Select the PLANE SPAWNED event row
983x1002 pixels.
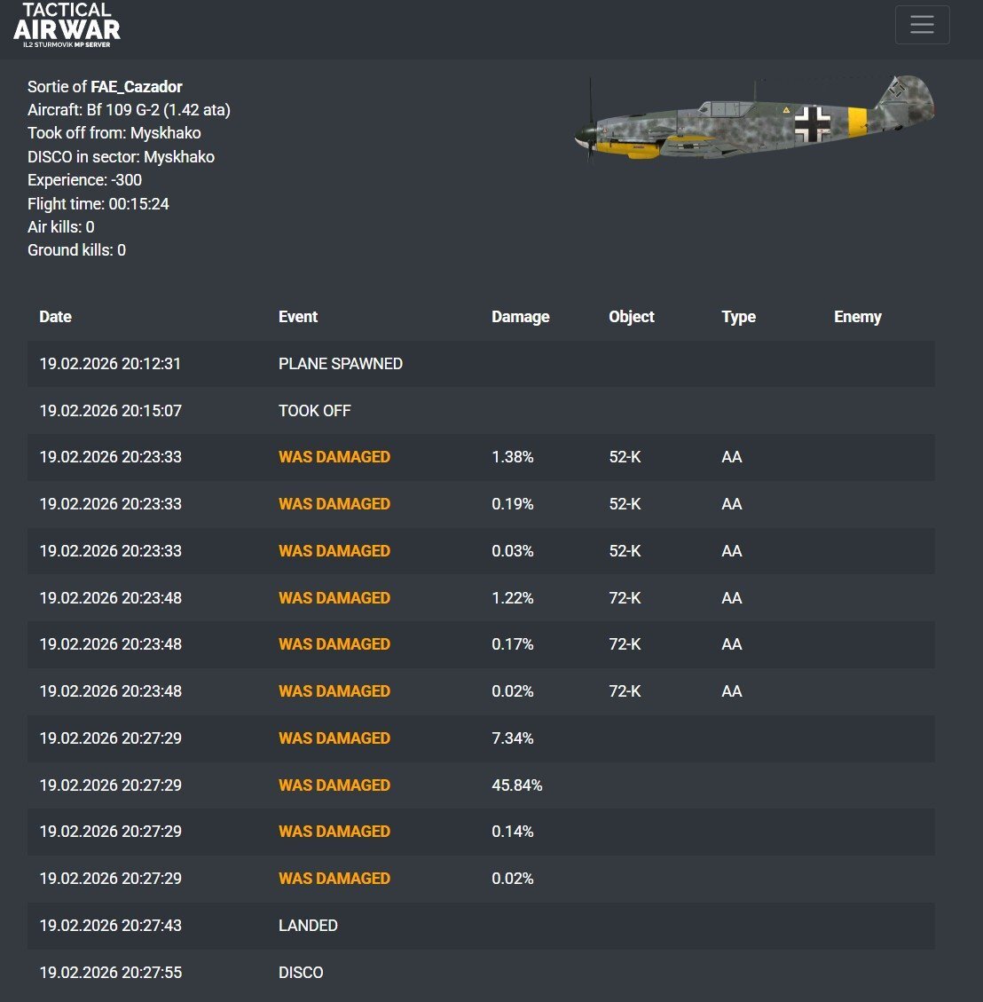[341, 364]
